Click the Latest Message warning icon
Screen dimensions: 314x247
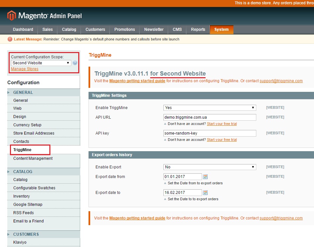pos(10,39)
